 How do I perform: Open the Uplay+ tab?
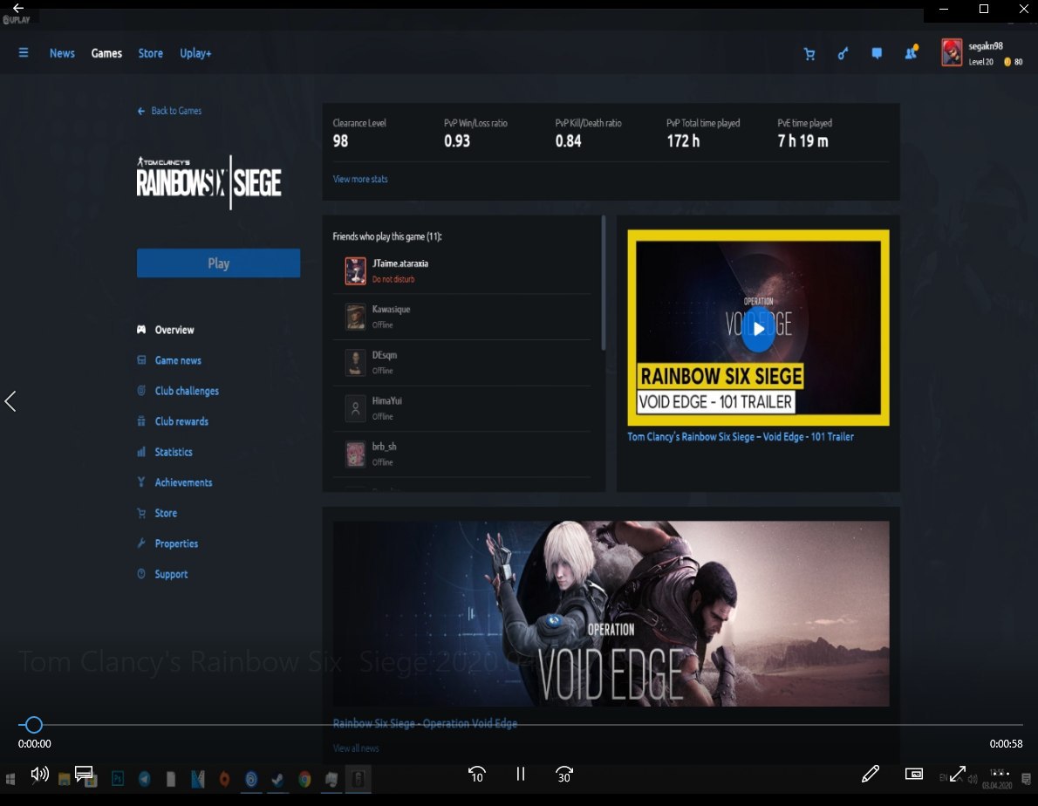pyautogui.click(x=195, y=53)
